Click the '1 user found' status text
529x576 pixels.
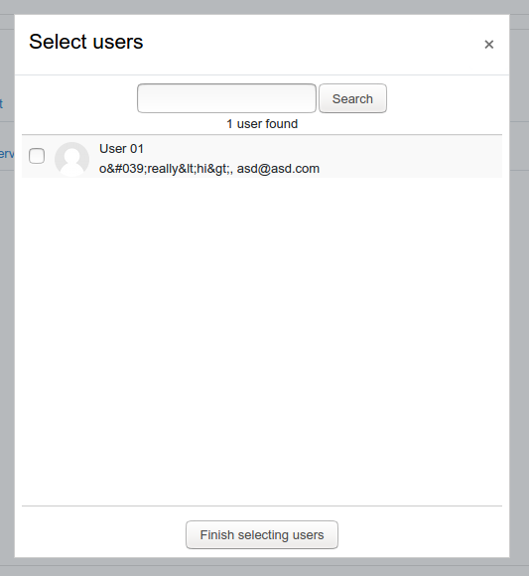click(262, 124)
